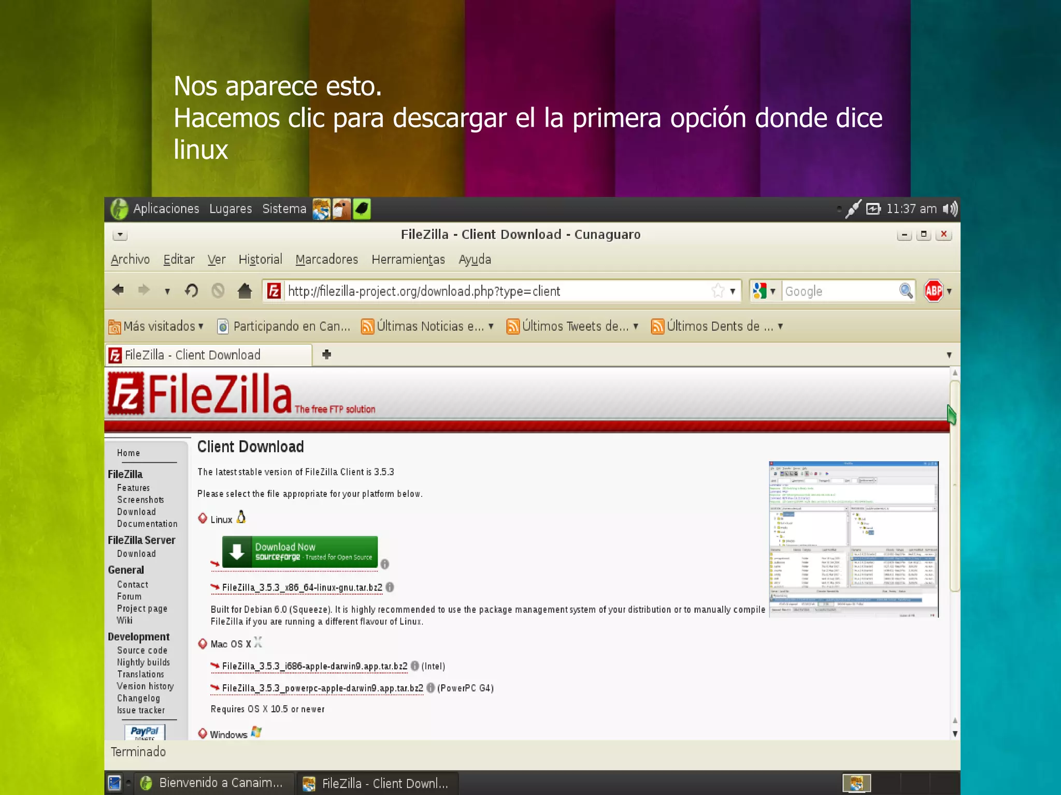Expand the Más visitados bookmark folder
This screenshot has height=795, width=1061.
[156, 326]
